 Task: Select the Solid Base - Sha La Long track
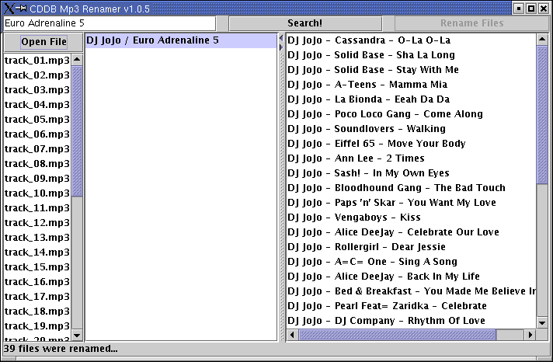tap(411, 55)
